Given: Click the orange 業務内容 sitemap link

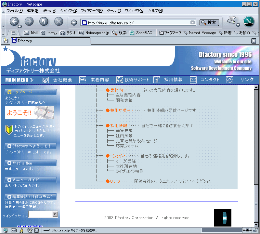Looking at the screenshot, I should [x=119, y=90].
